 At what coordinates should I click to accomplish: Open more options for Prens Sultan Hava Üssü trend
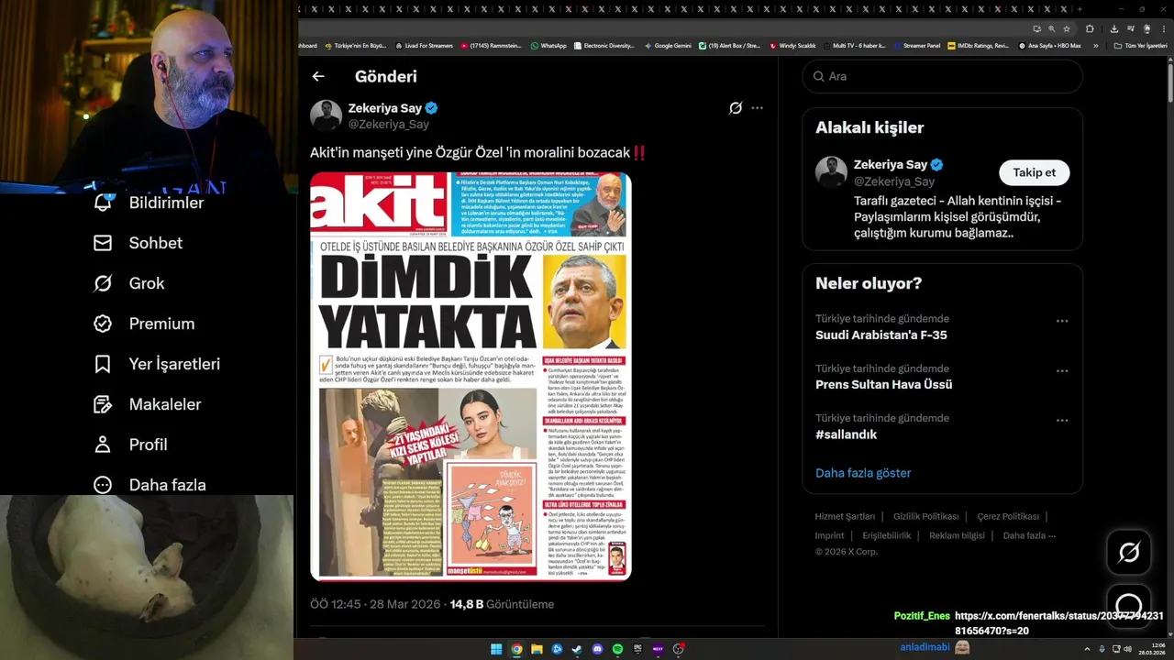[x=1062, y=371]
